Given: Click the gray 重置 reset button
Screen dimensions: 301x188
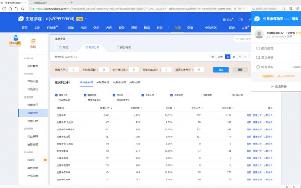Looking at the screenshot, I should tap(240, 70).
